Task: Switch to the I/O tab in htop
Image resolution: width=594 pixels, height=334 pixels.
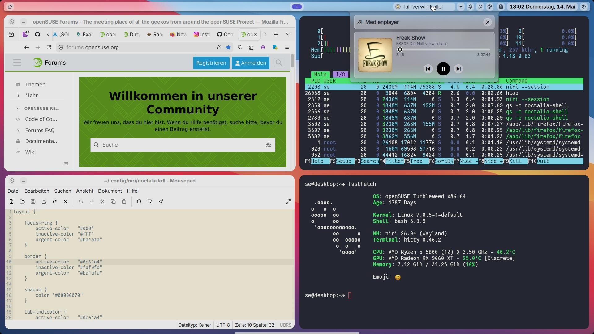Action: coord(340,75)
